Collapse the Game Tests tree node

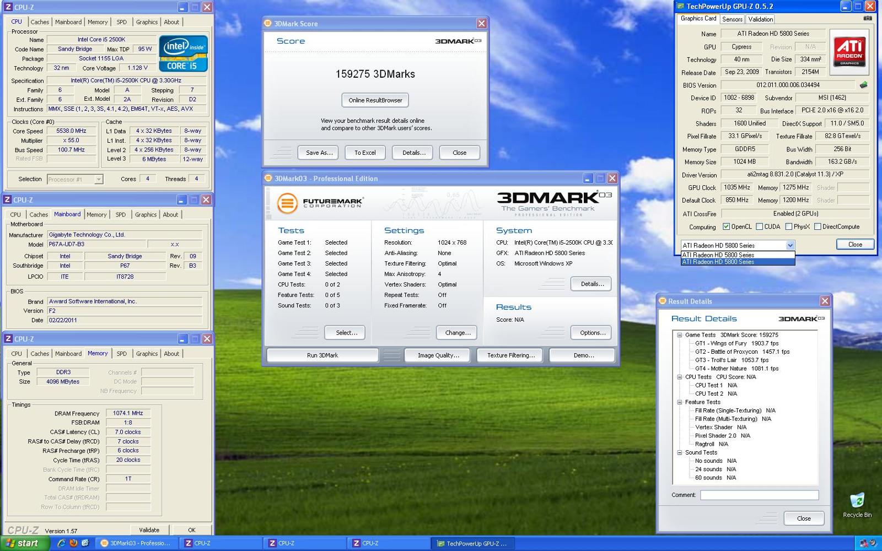[x=680, y=335]
